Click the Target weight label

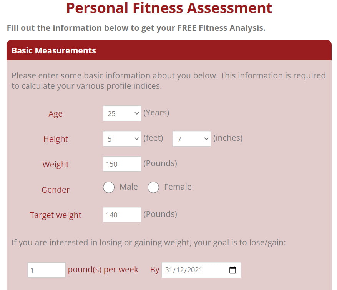tap(55, 215)
